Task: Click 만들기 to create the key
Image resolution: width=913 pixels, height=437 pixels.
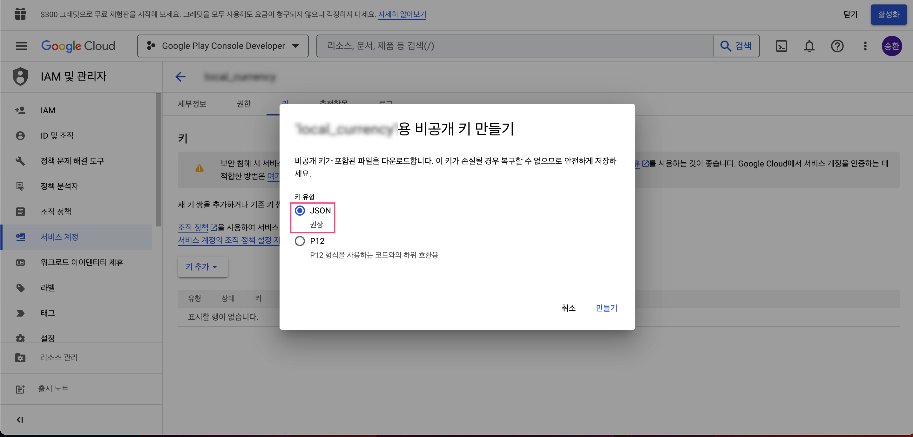Action: tap(606, 308)
